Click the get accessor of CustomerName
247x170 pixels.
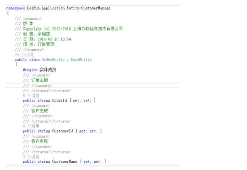tap(86, 162)
